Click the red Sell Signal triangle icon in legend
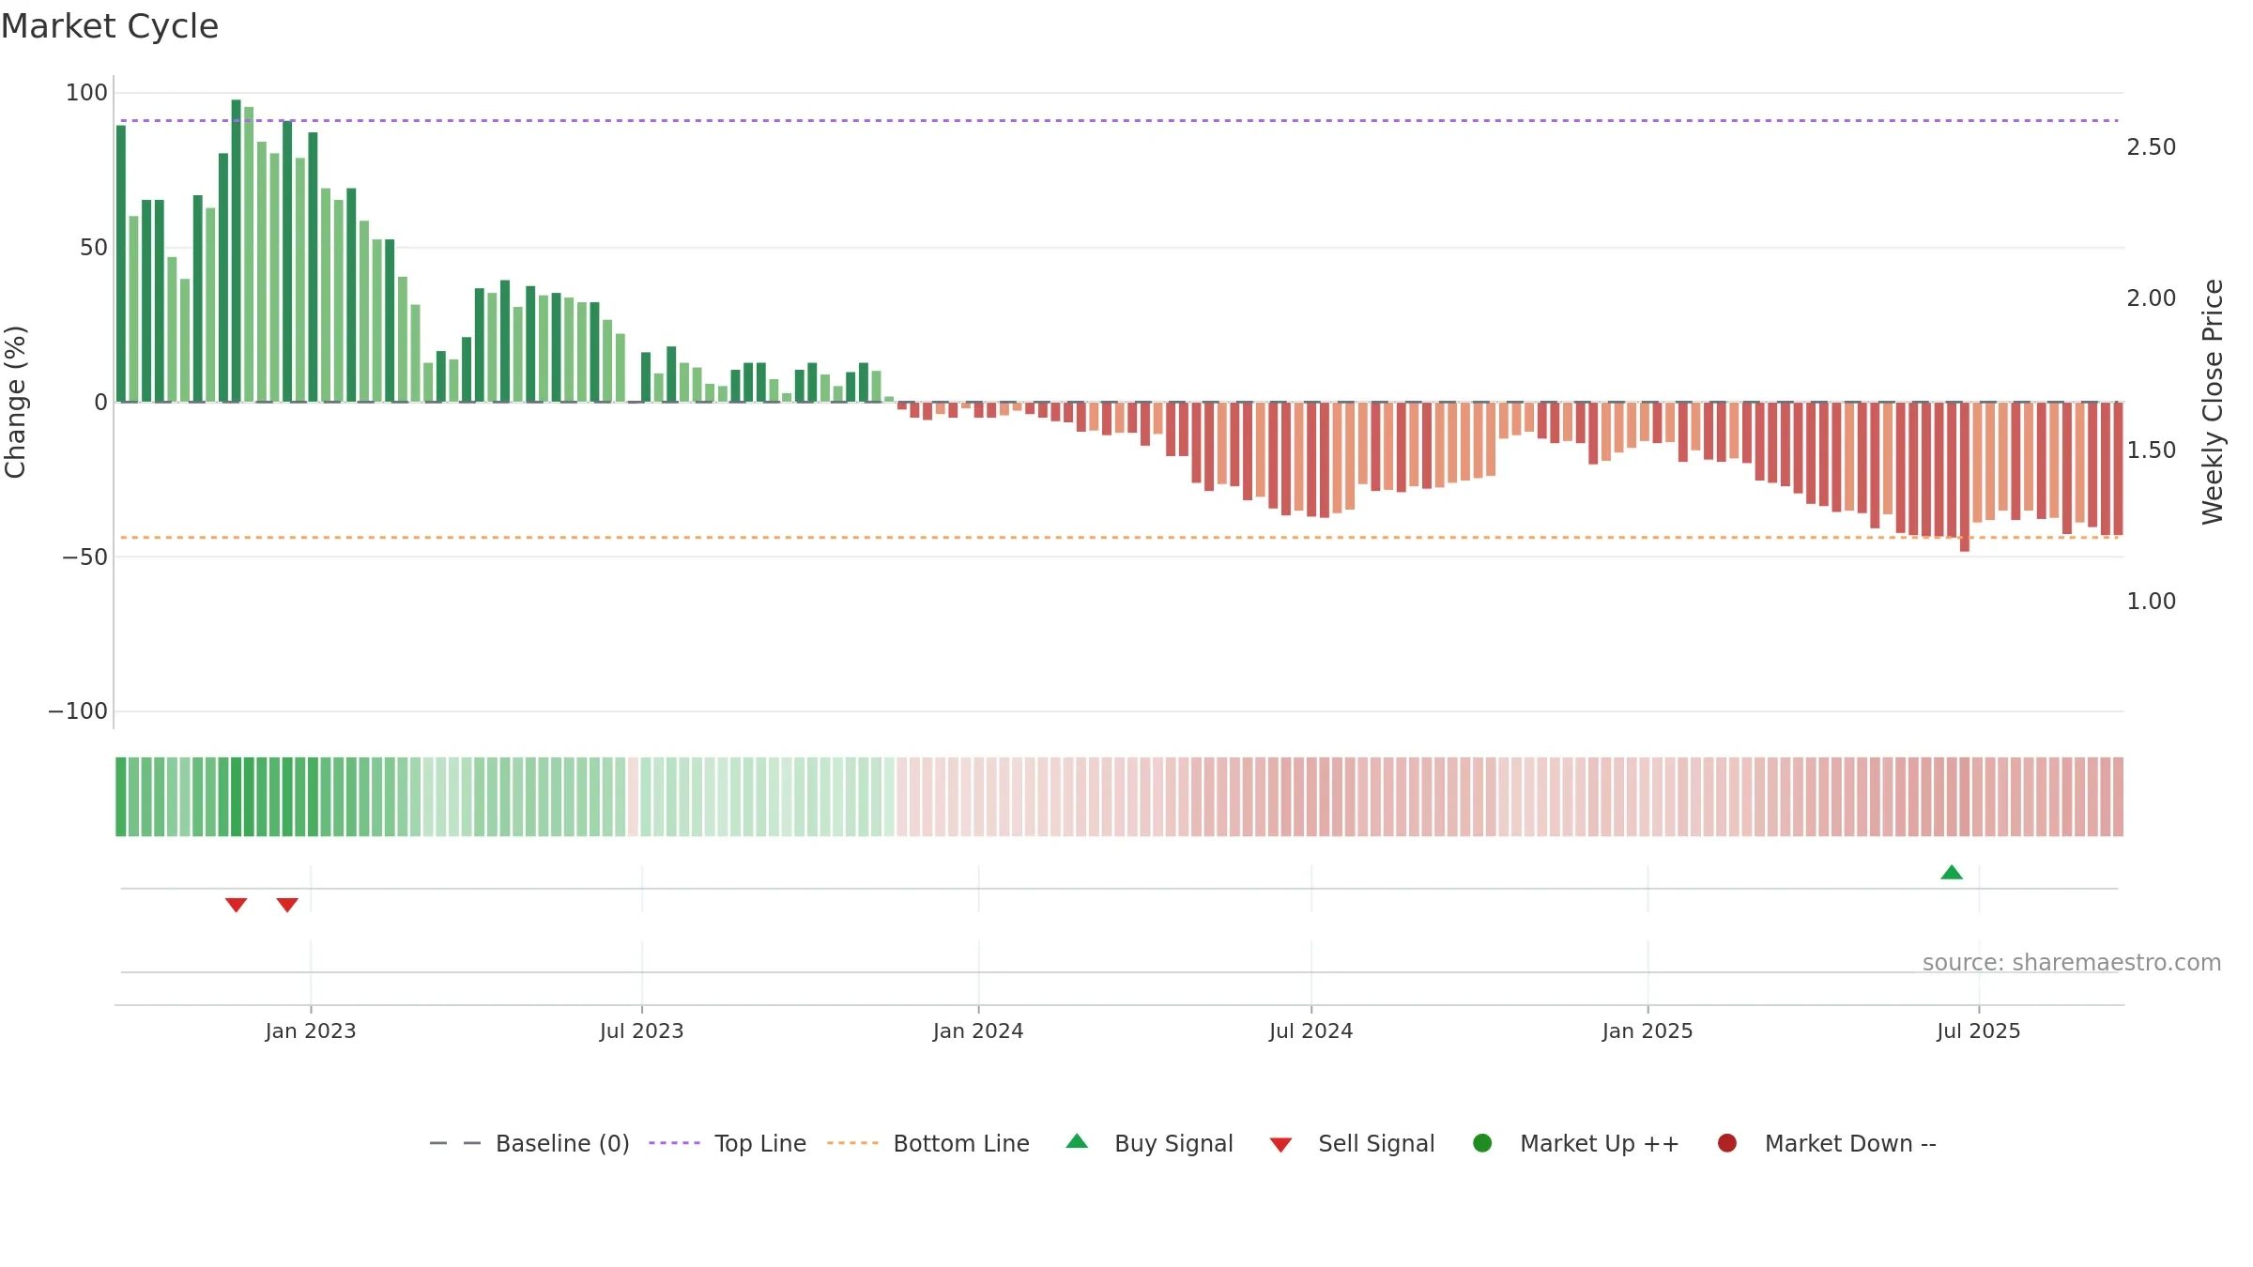The image size is (2253, 1267). [1280, 1145]
